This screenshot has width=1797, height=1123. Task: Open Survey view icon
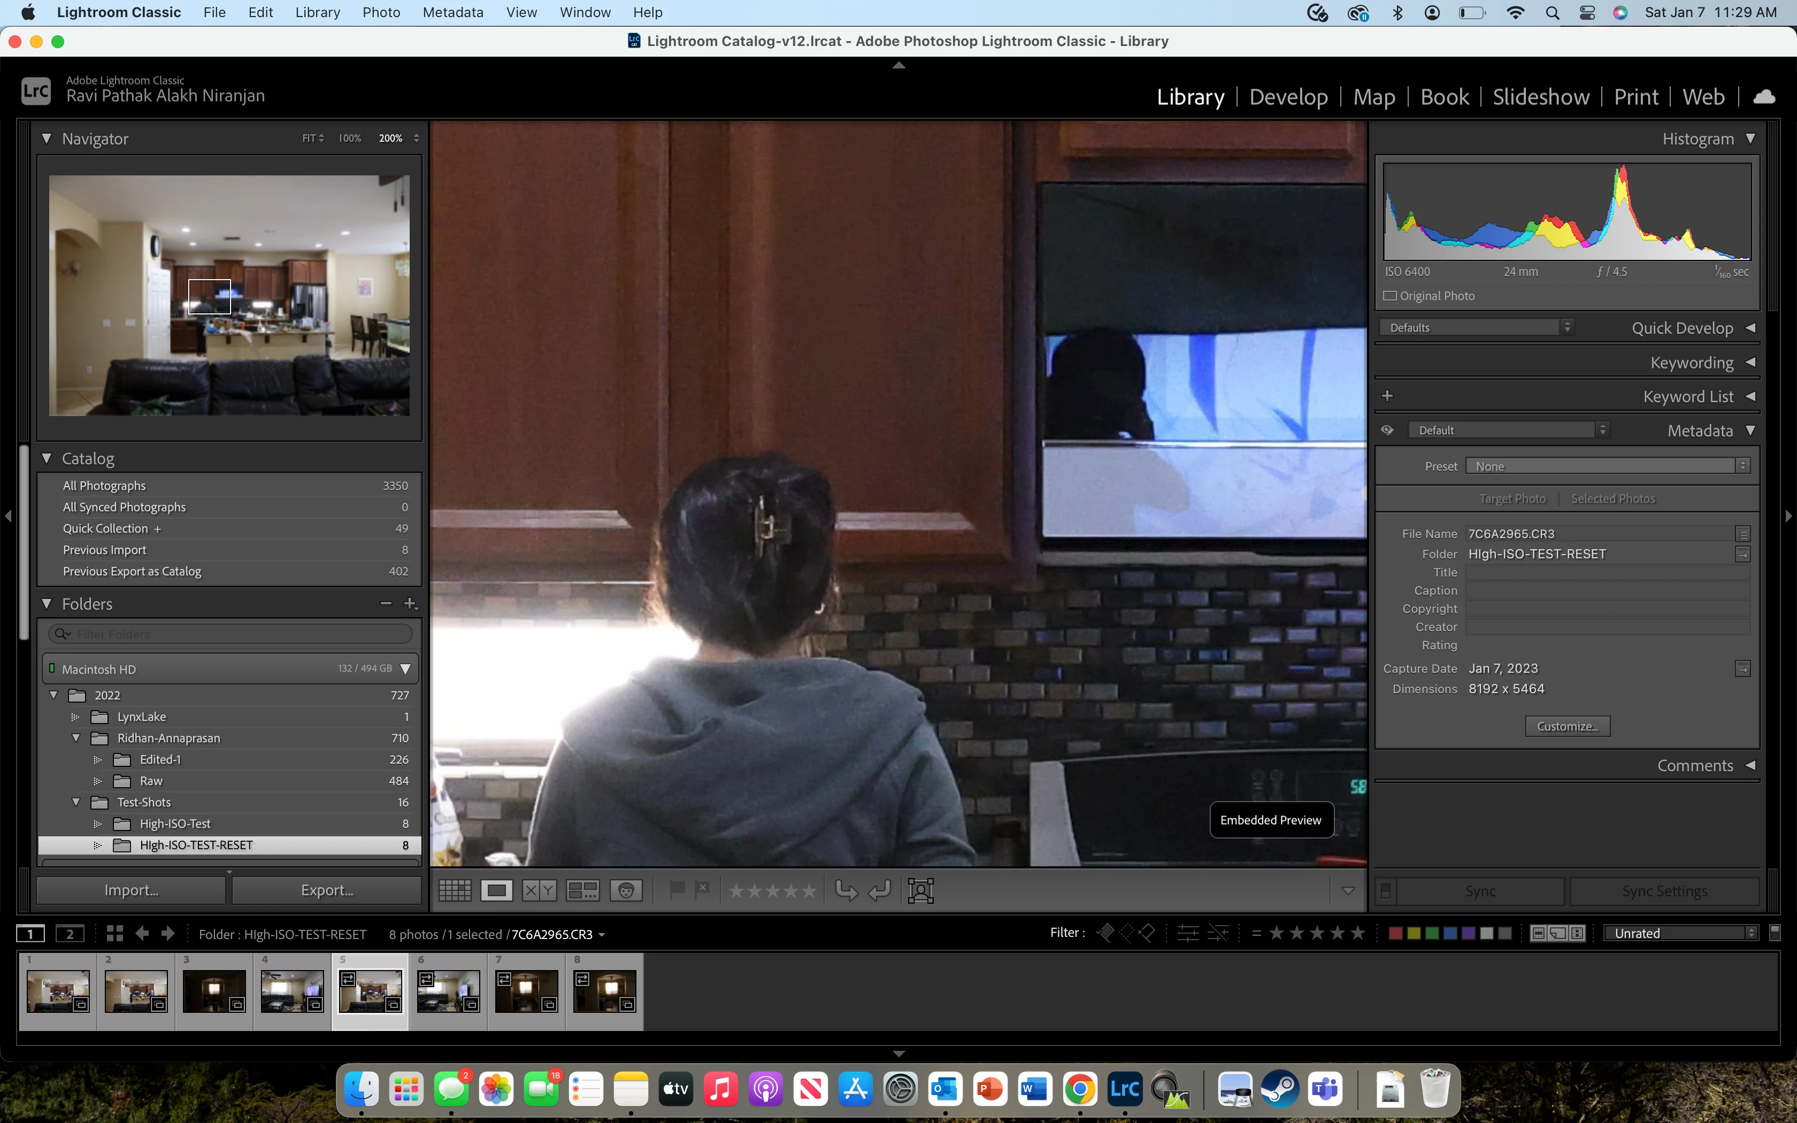pyautogui.click(x=582, y=890)
